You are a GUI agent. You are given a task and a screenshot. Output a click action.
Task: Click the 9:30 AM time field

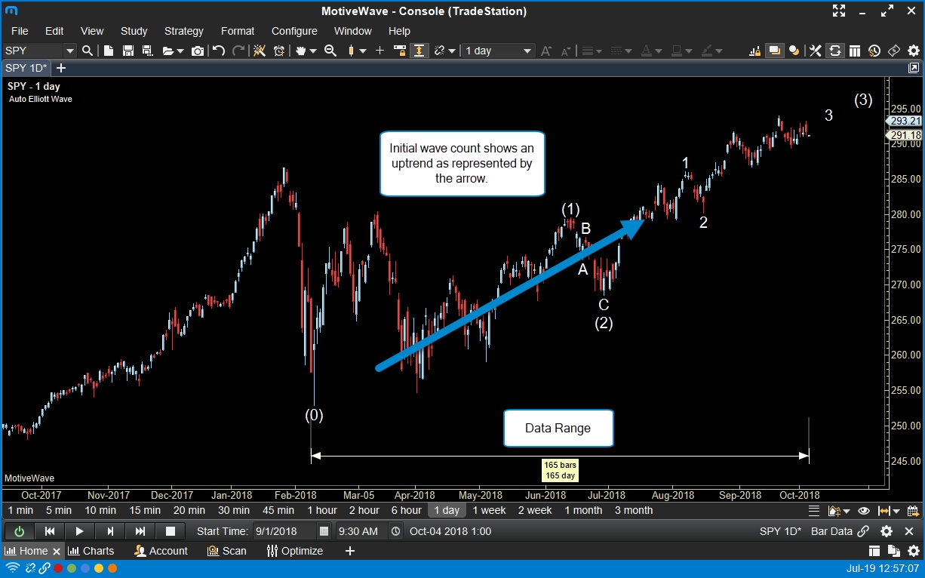pyautogui.click(x=361, y=531)
